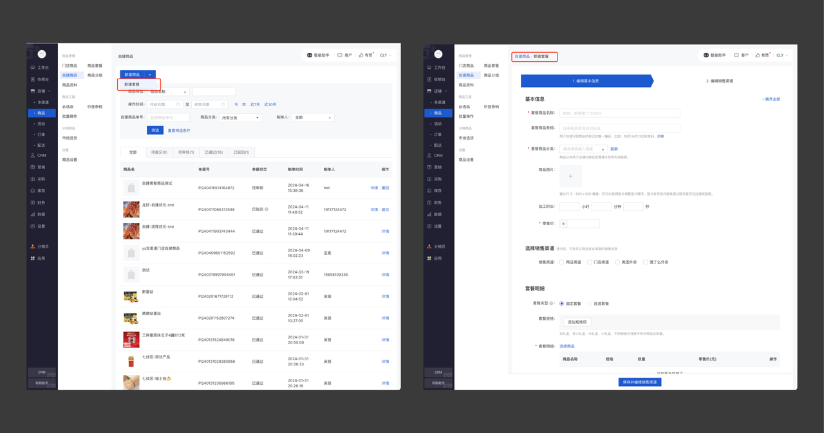Click 自建商品 breadcrumb link in right window
Viewport: 824px width, 433px height.
tap(522, 57)
